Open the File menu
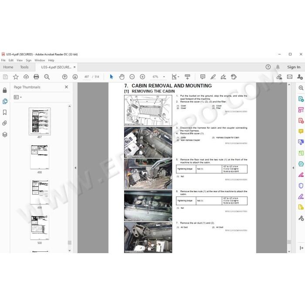Image resolution: width=305 pixels, height=305 pixels. (x=3, y=60)
